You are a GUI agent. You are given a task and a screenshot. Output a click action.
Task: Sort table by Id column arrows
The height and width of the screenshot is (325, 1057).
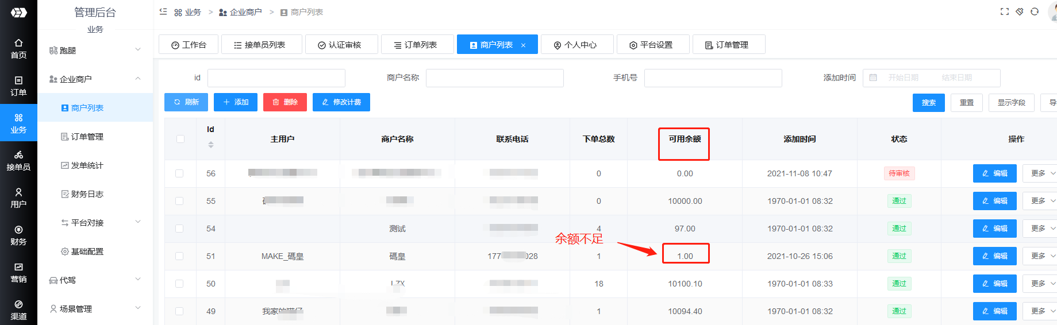[211, 145]
